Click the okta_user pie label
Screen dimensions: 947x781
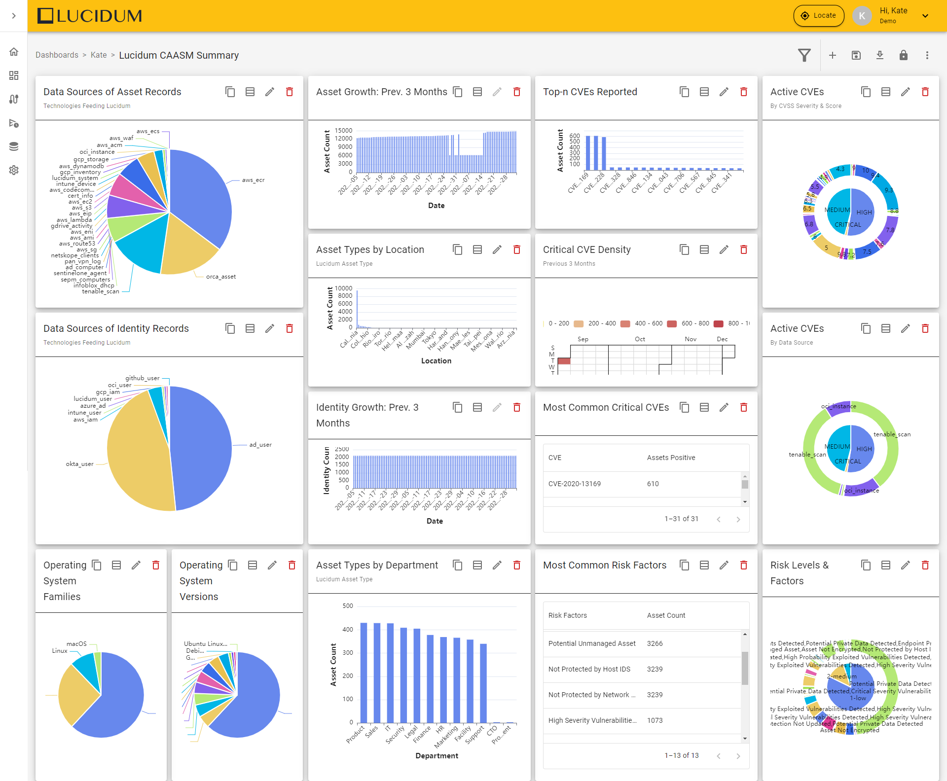[79, 464]
